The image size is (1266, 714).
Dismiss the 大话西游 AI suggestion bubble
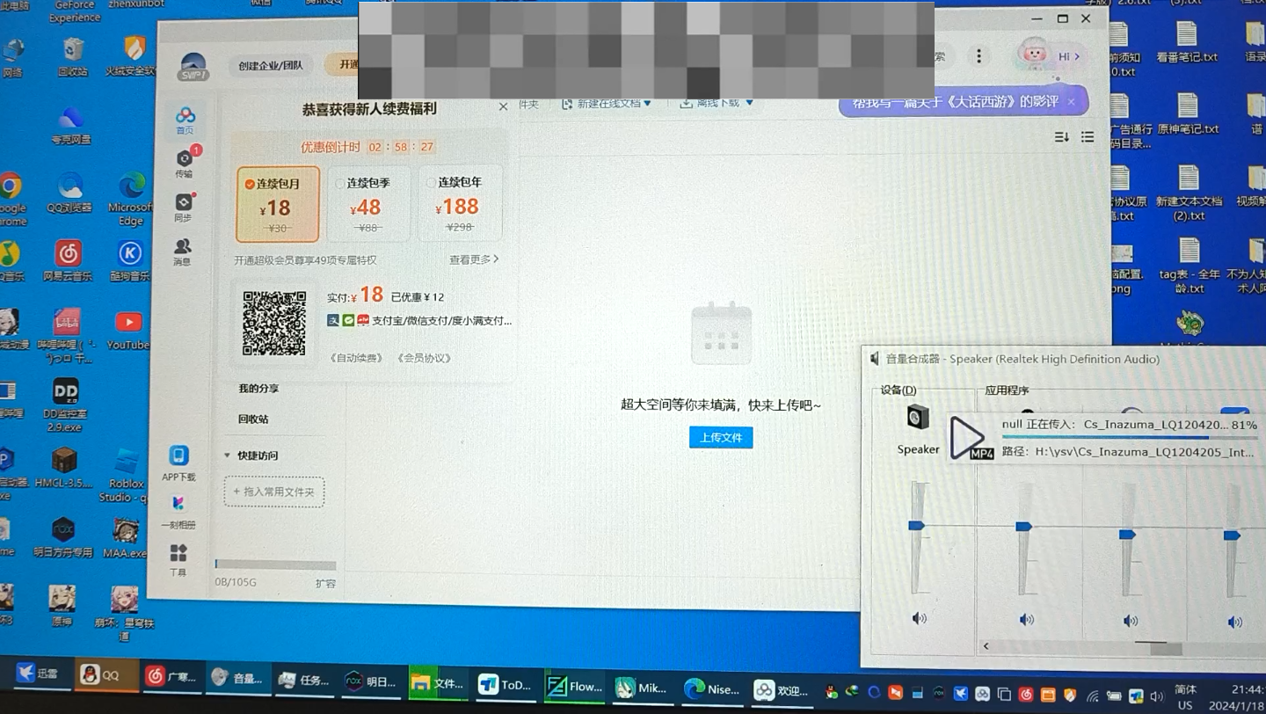pos(1071,102)
